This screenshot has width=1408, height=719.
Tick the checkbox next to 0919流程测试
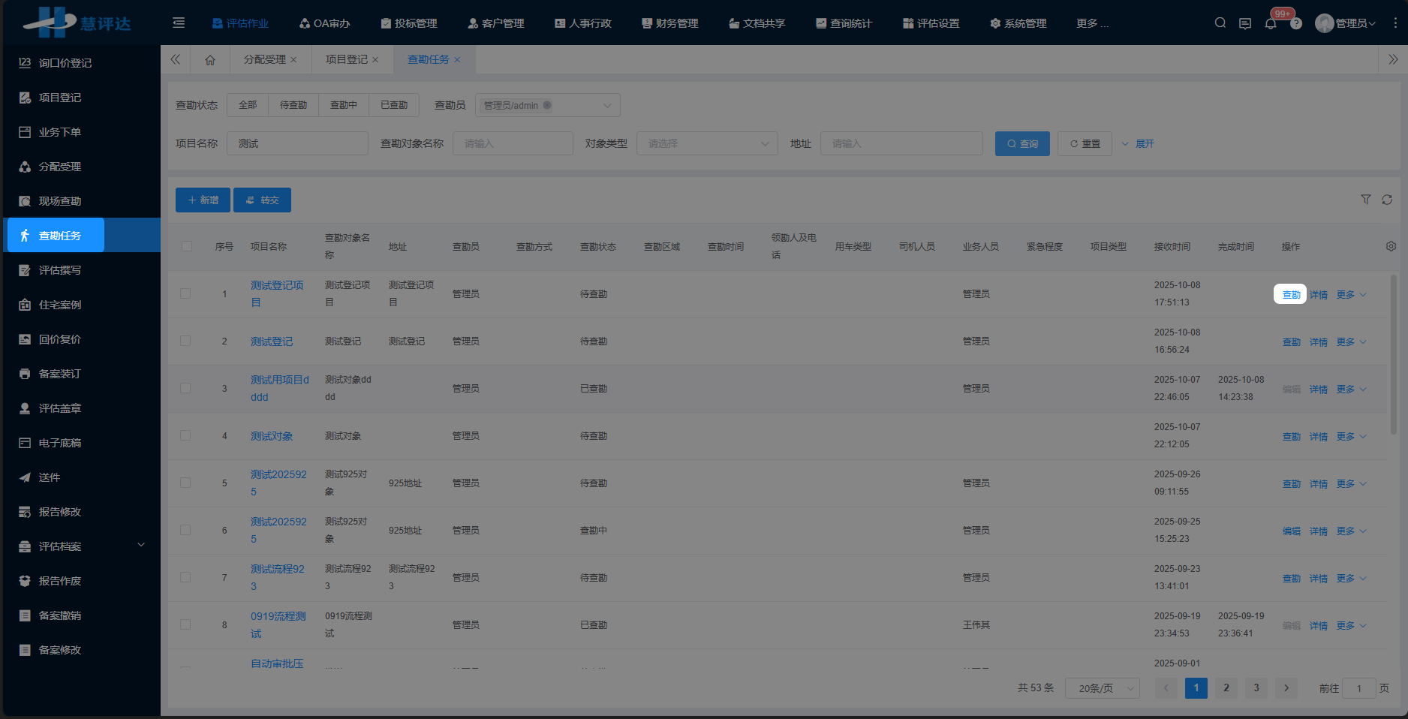click(185, 624)
